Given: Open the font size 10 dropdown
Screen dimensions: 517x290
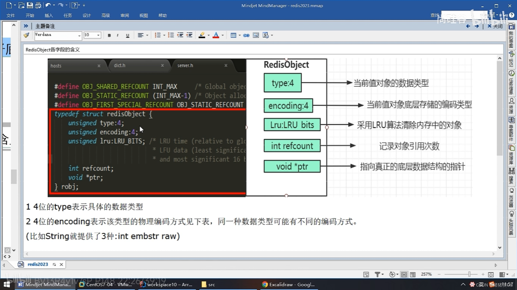Looking at the screenshot, I should pos(98,35).
